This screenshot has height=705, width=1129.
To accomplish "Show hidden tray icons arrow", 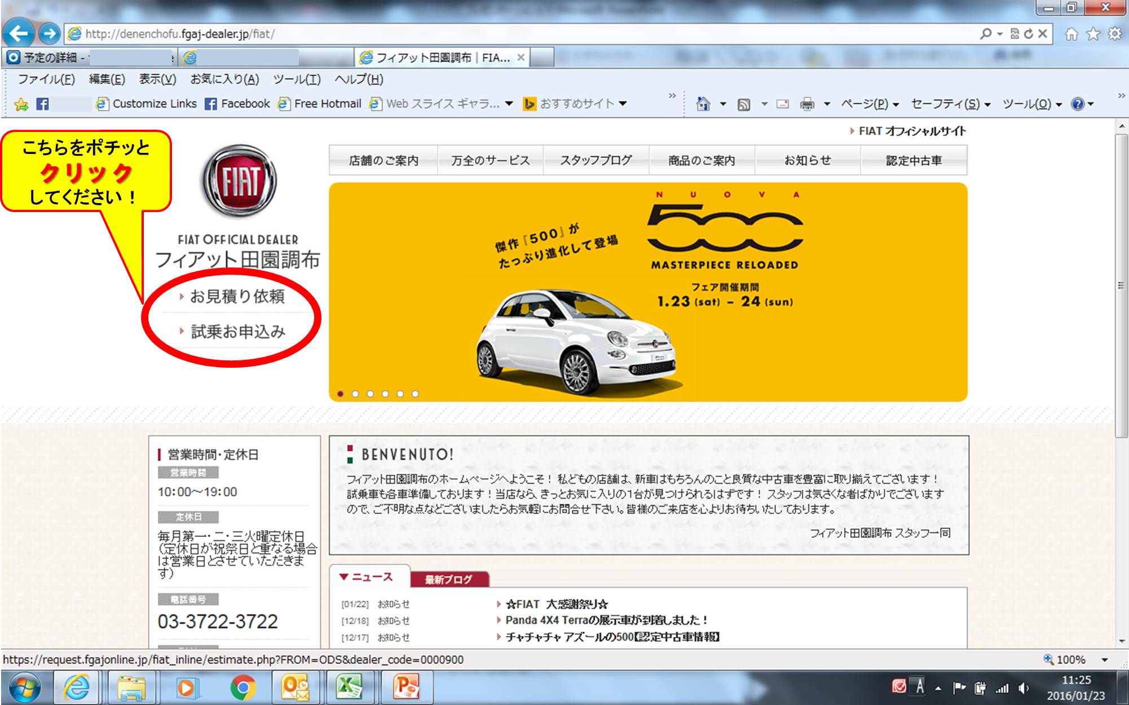I will tap(938, 689).
